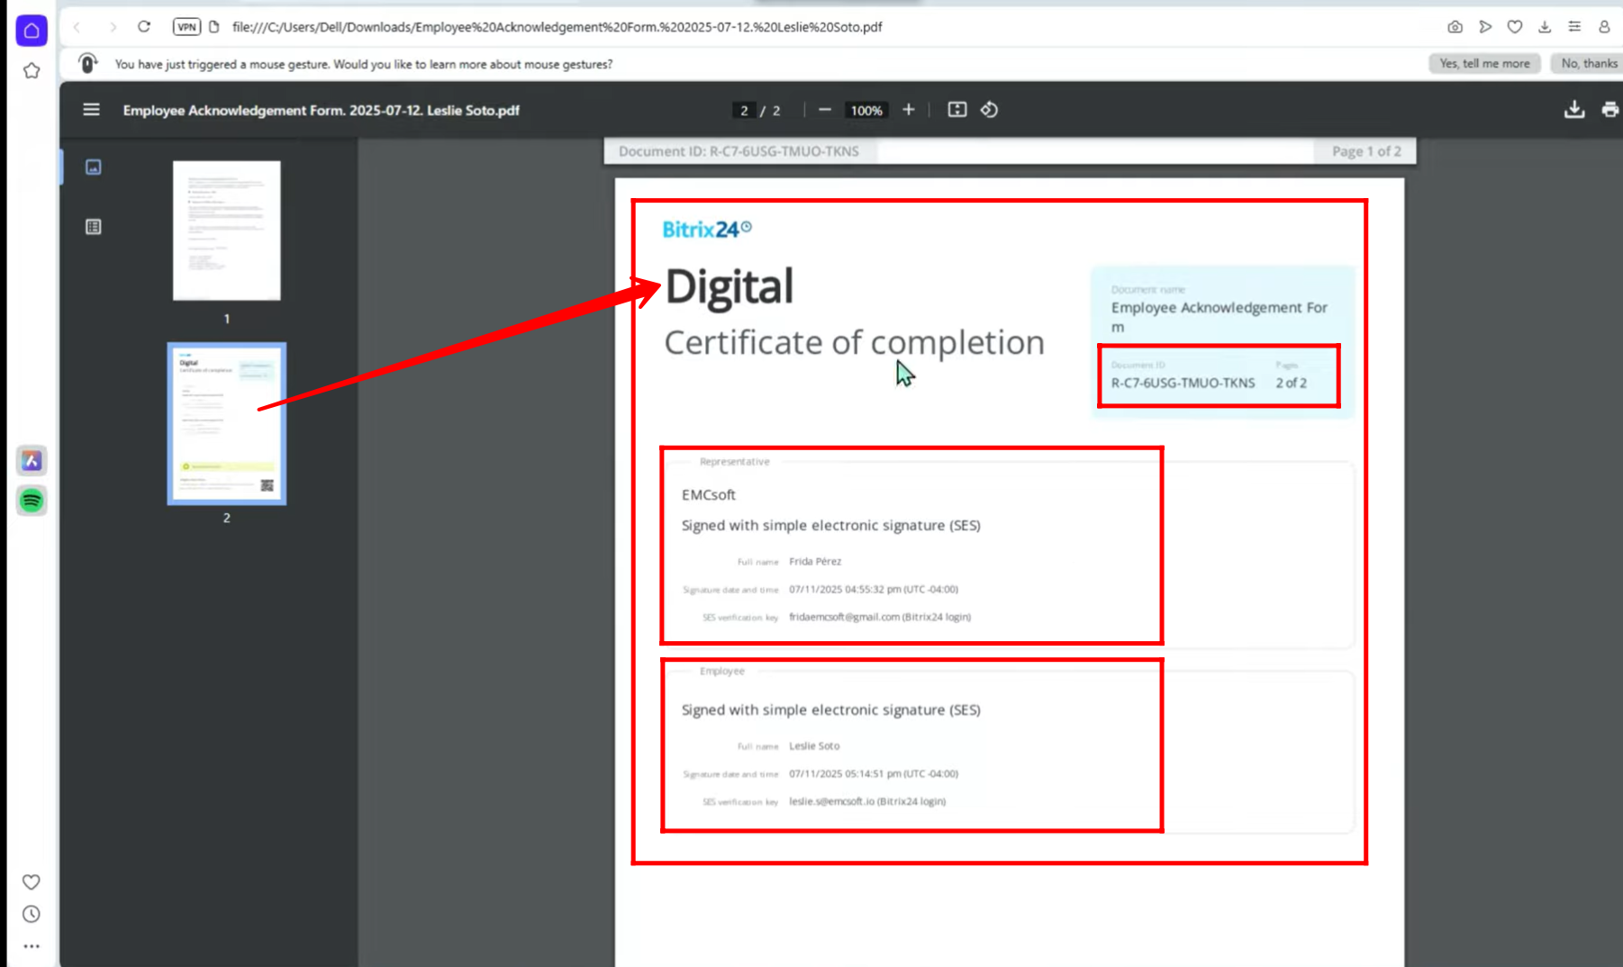Switch to thumbnails view in PDF sidebar
The image size is (1623, 967).
click(x=93, y=167)
